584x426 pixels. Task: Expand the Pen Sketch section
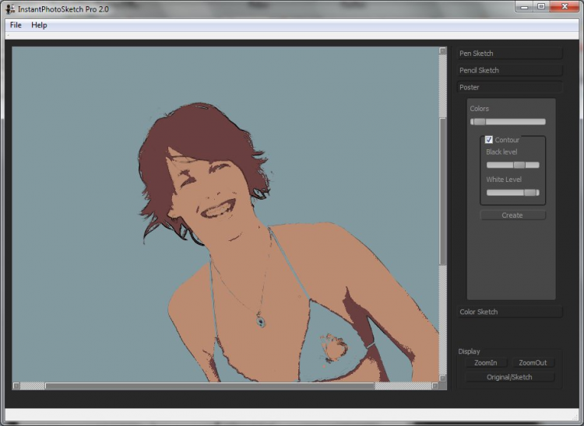509,54
